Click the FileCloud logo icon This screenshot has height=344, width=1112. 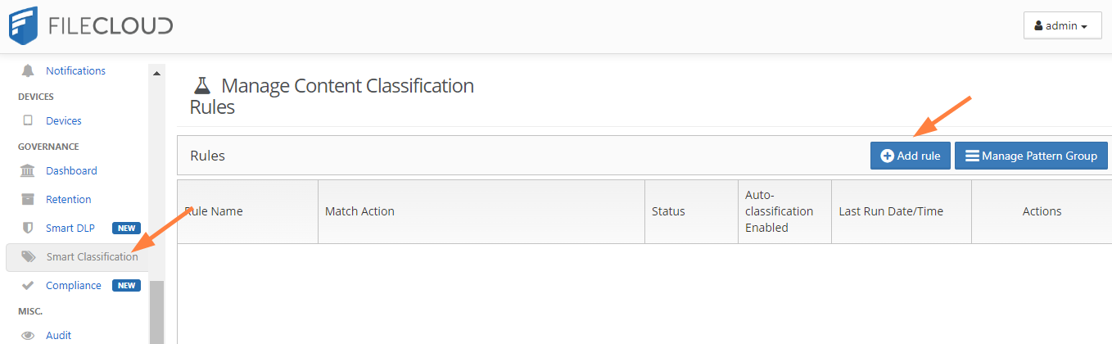coord(25,25)
